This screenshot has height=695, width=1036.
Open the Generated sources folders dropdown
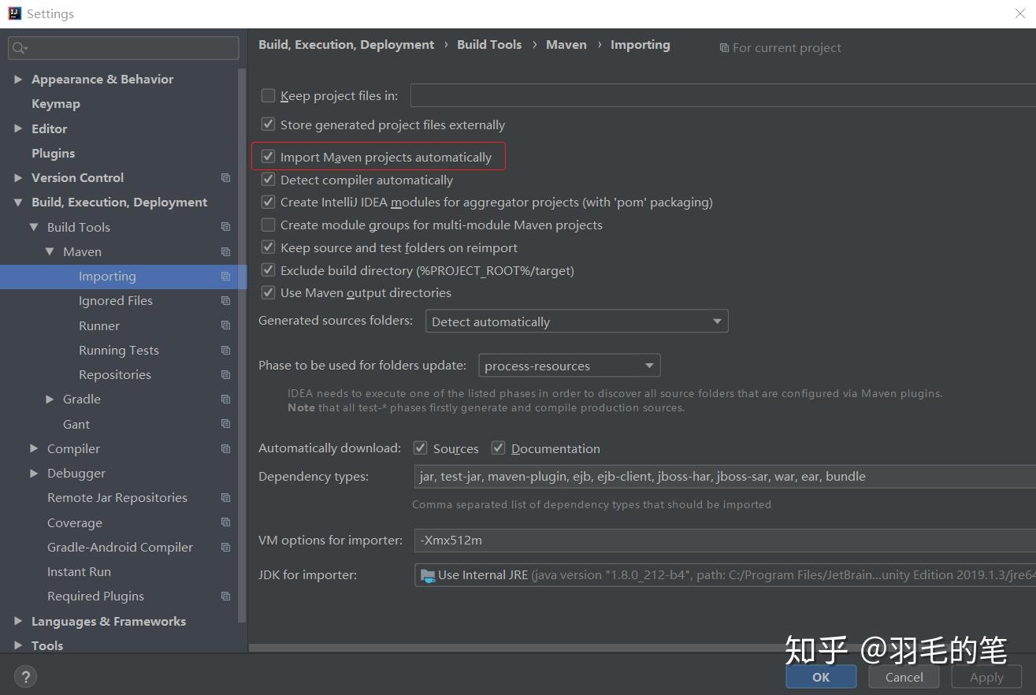577,321
